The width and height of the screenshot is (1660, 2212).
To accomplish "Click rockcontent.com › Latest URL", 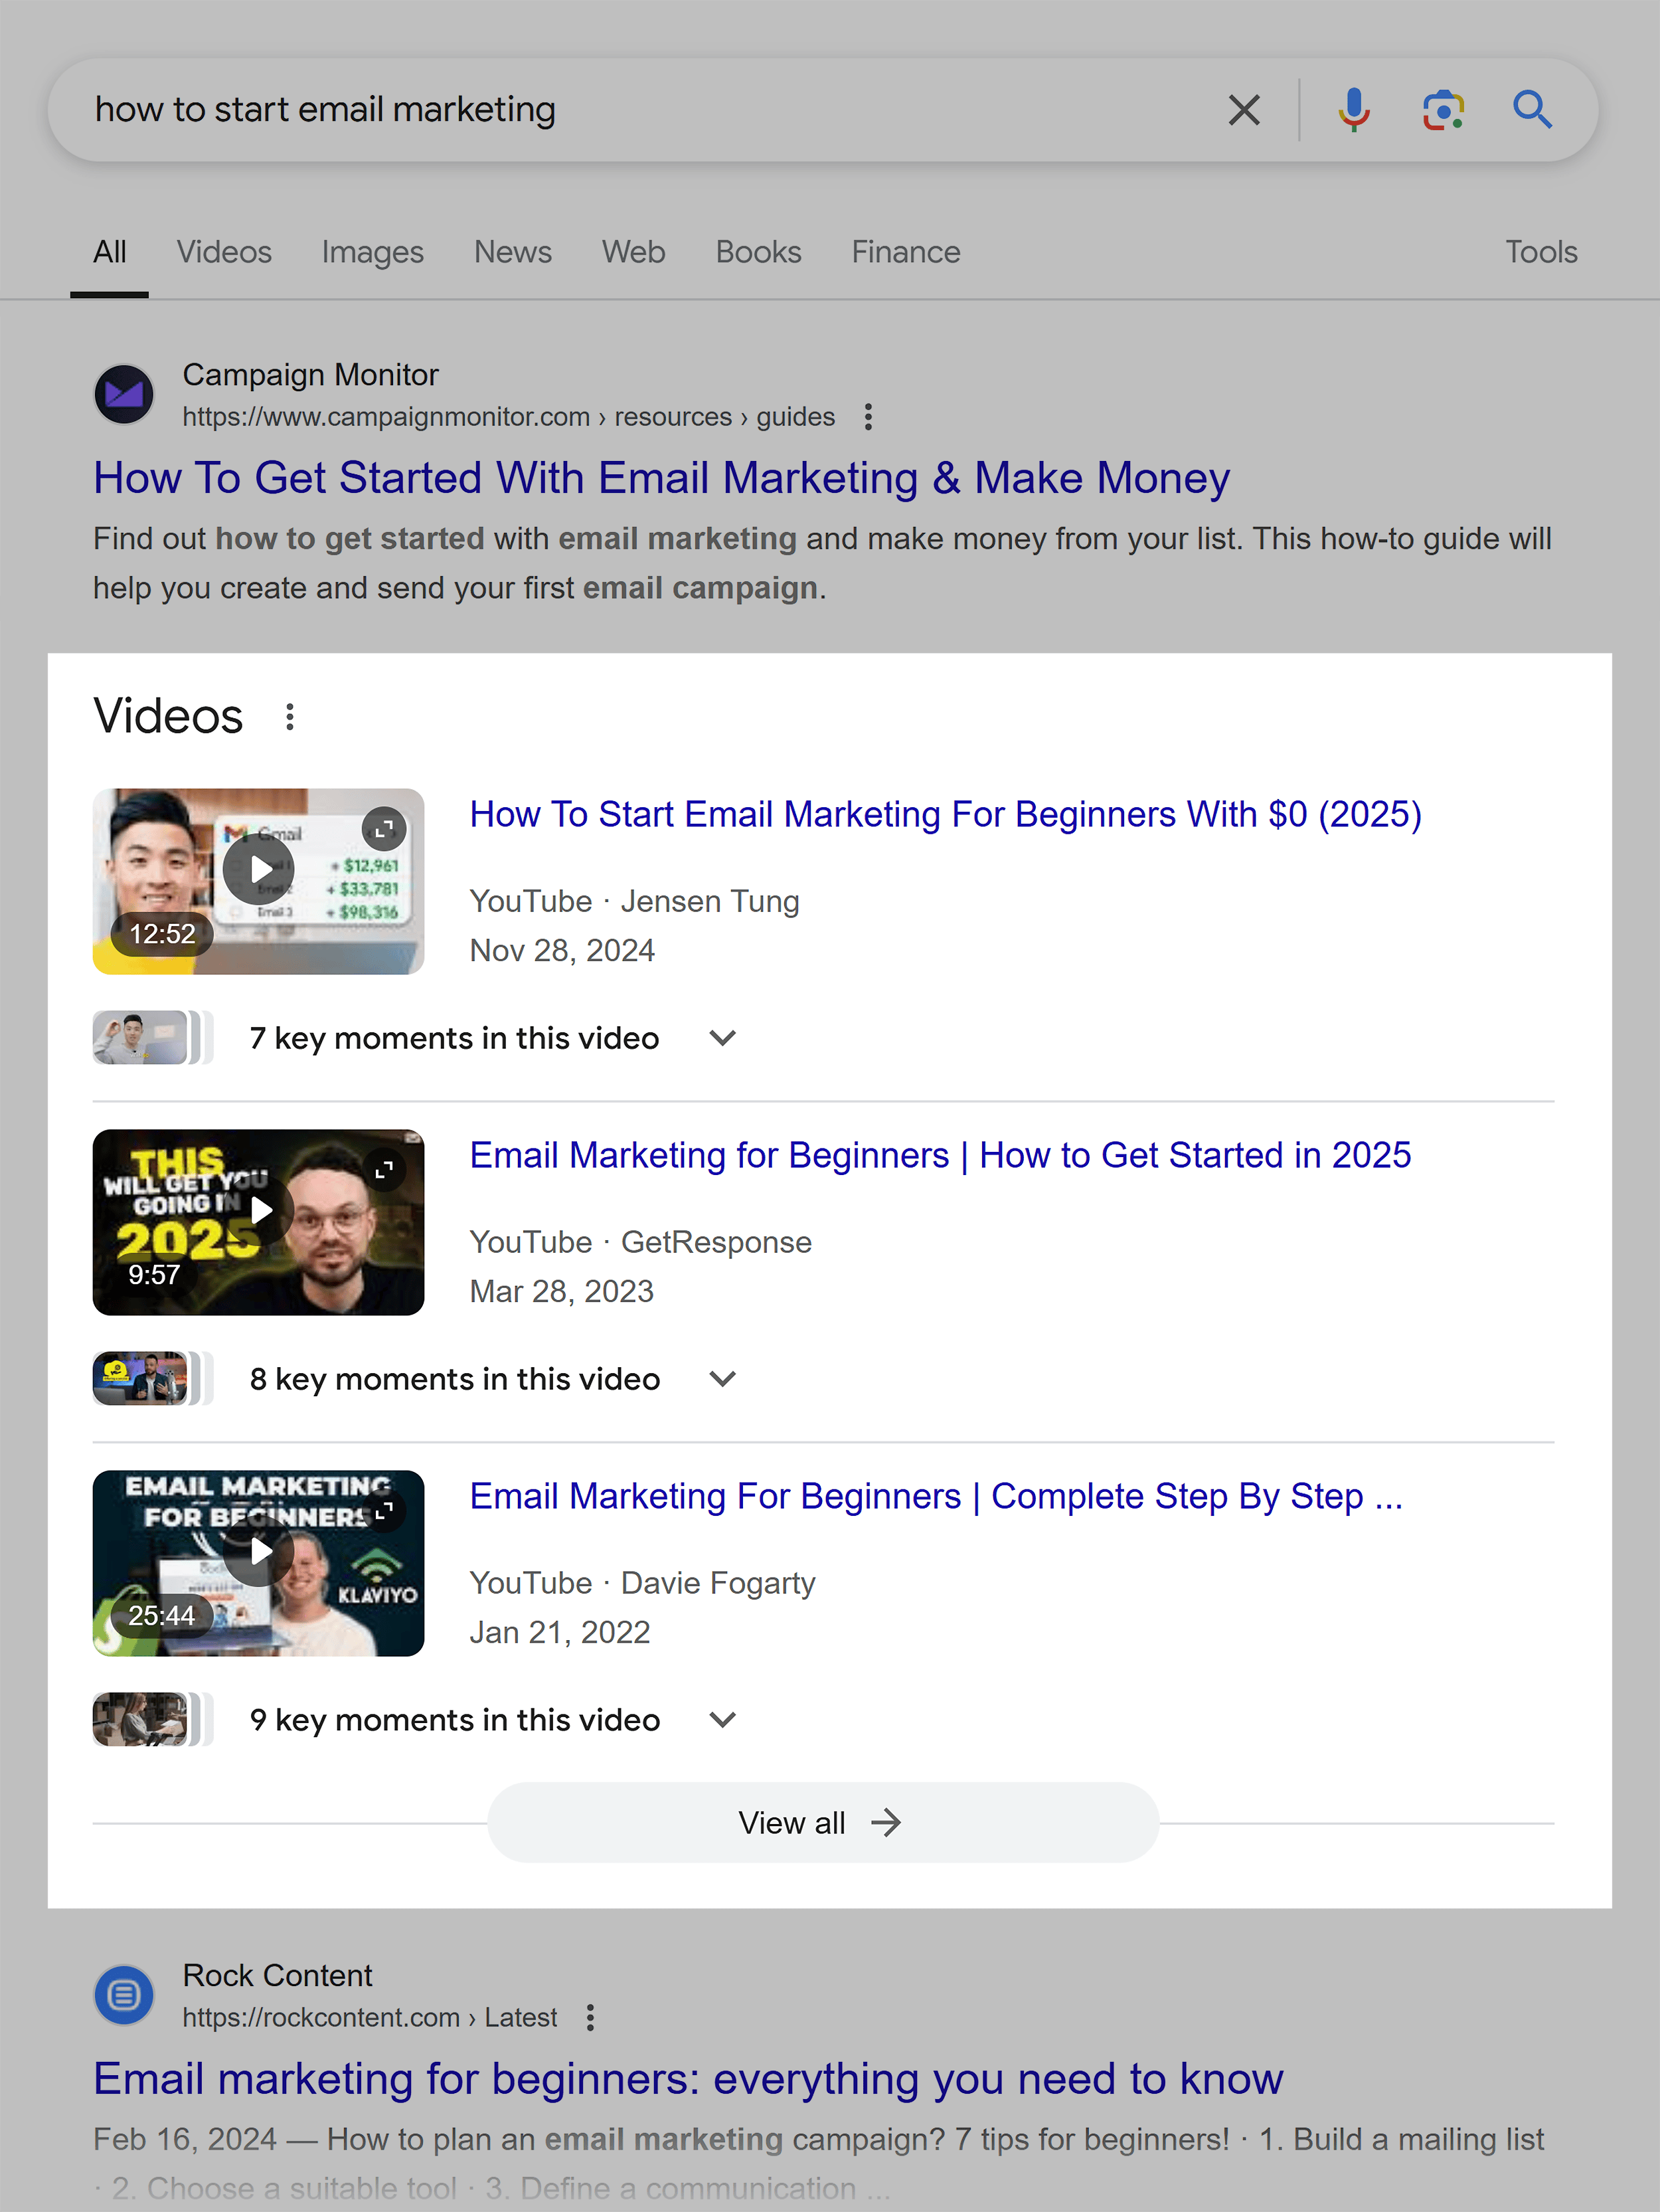I will click(370, 2017).
